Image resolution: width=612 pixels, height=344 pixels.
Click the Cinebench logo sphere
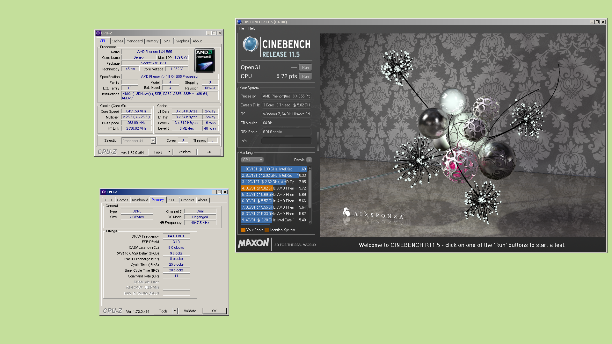(251, 44)
